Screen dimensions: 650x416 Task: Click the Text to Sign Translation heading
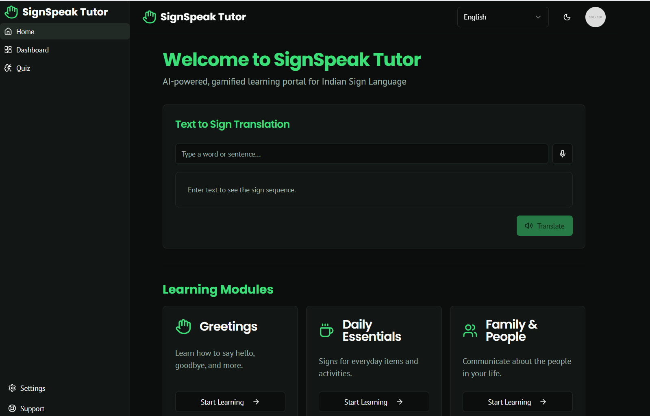tap(233, 124)
